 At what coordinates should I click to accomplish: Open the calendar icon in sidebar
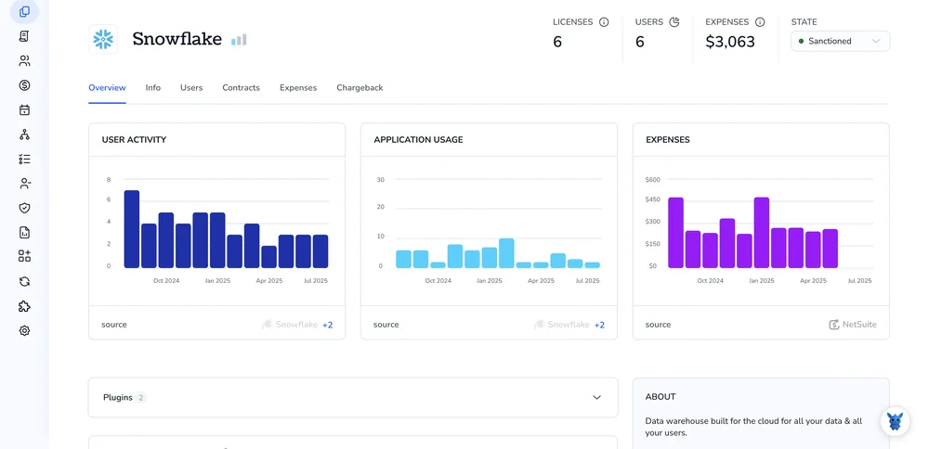pyautogui.click(x=24, y=110)
